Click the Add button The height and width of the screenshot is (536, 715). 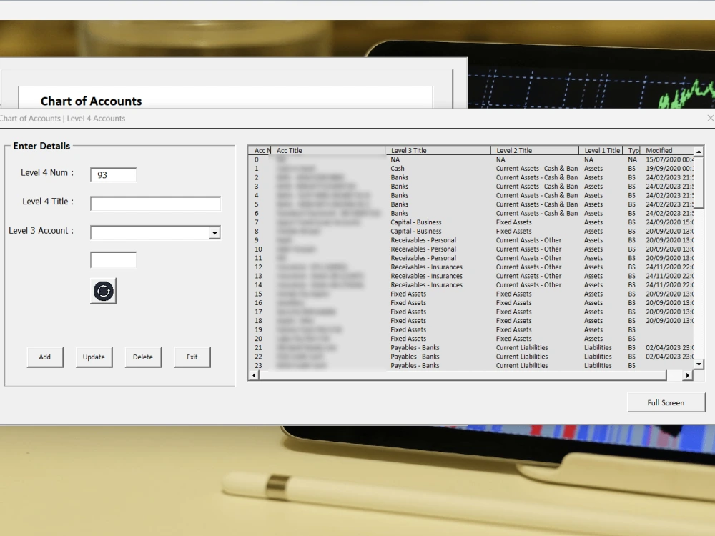(x=44, y=357)
